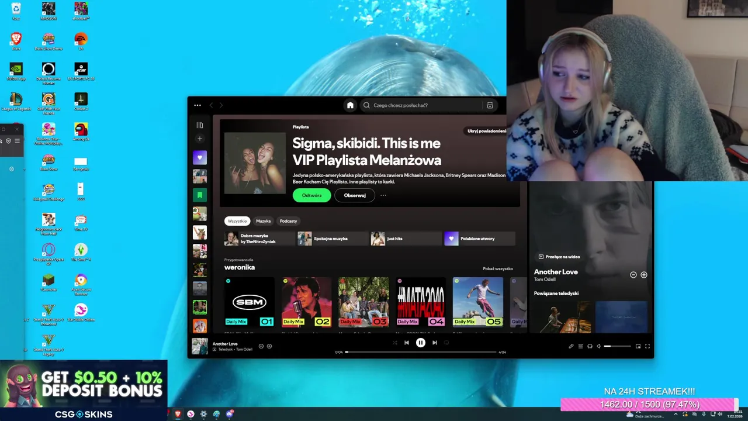This screenshot has height=421, width=748.
Task: Enter fullscreen with player bar icon
Action: 647,346
